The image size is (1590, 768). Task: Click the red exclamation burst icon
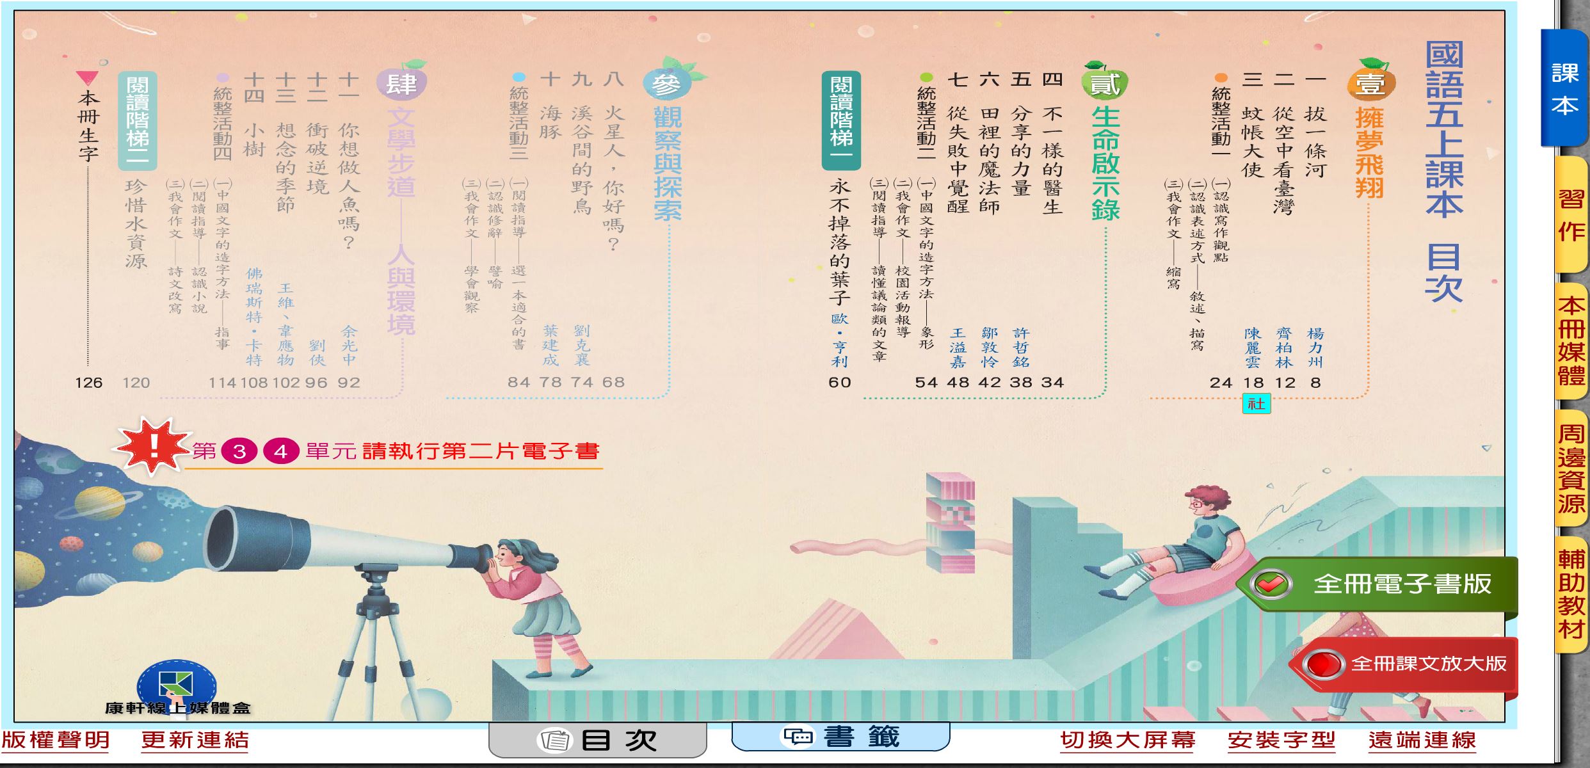[152, 446]
